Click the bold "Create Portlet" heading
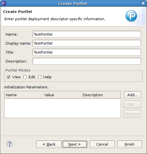 [17, 12]
